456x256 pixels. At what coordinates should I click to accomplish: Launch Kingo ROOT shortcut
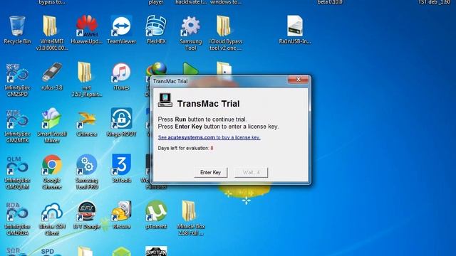(121, 122)
